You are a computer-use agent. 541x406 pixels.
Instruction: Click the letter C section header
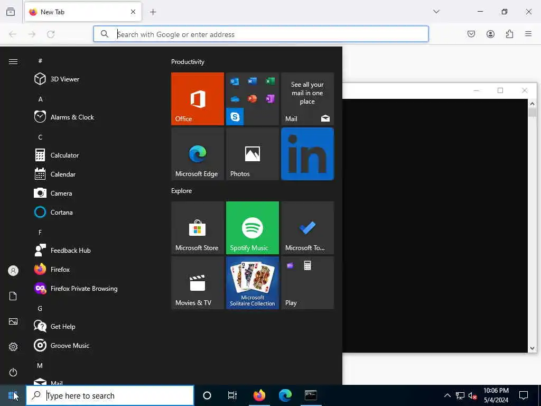click(40, 137)
